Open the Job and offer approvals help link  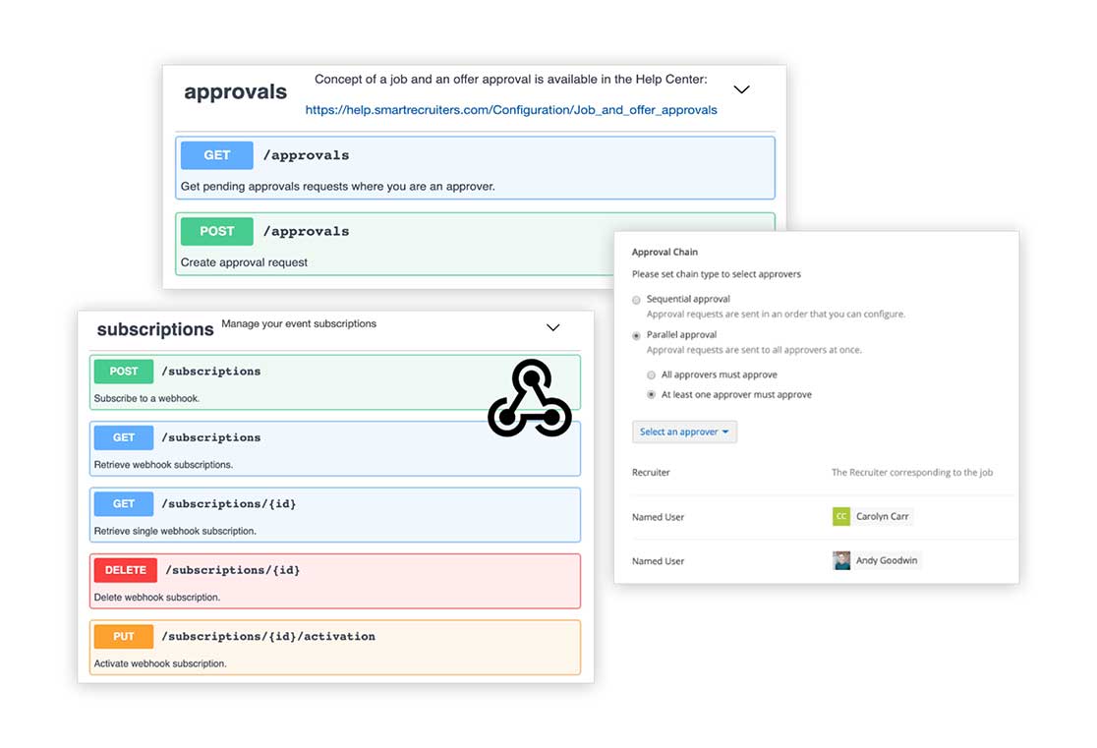coord(511,110)
